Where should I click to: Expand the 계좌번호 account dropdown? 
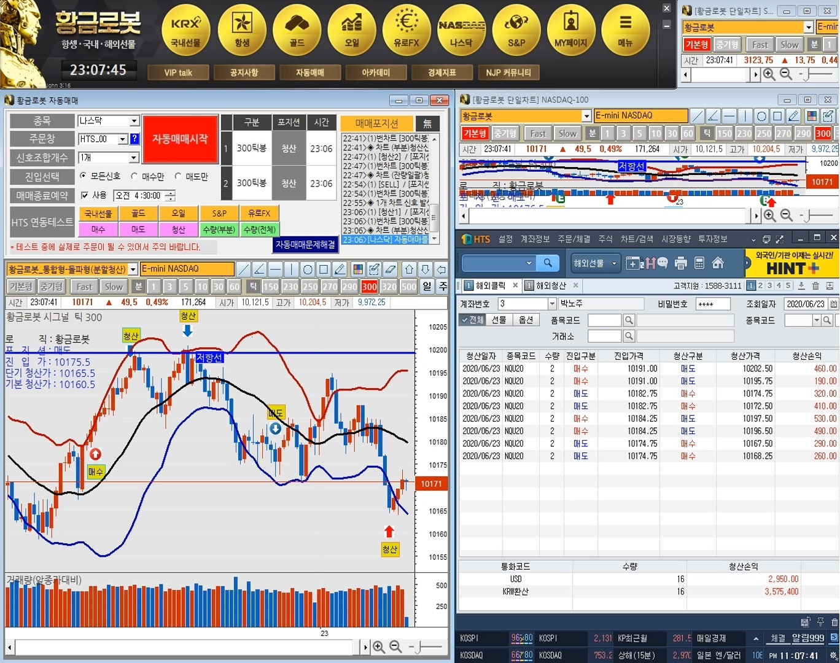click(x=551, y=304)
